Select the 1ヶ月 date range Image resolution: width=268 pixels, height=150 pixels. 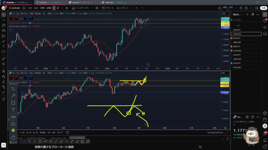pyautogui.click(x=22, y=133)
